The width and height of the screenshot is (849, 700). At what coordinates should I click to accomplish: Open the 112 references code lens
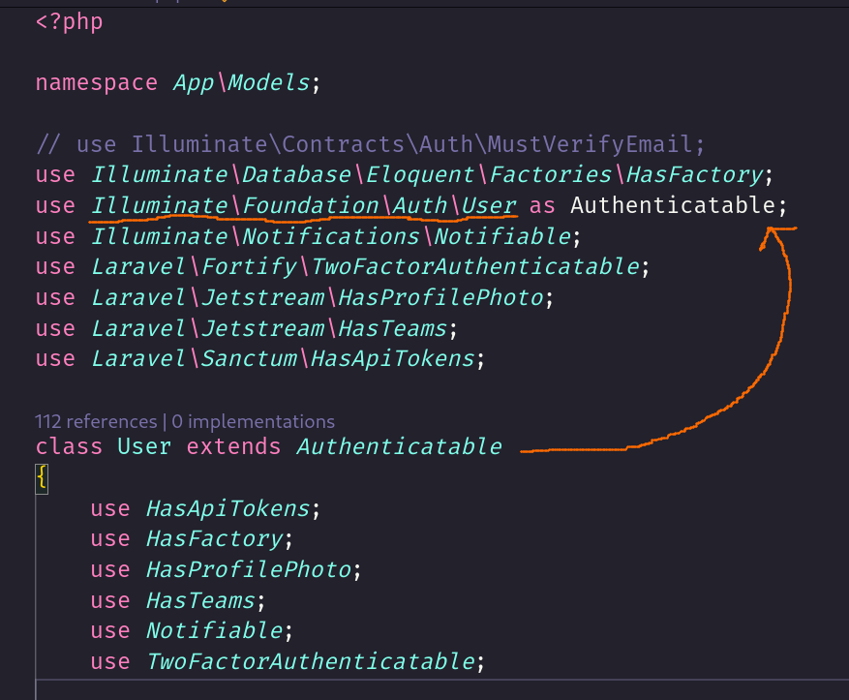96,421
